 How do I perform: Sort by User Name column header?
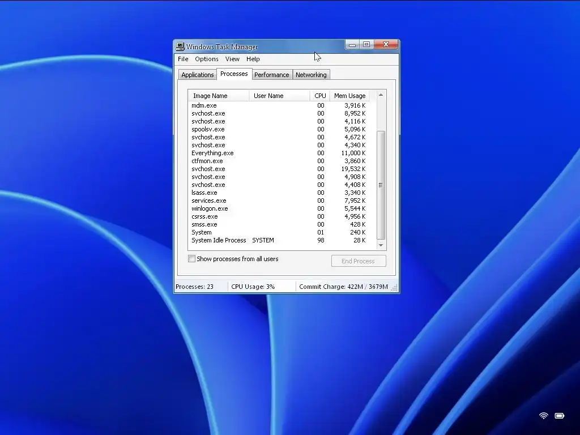[x=279, y=96]
